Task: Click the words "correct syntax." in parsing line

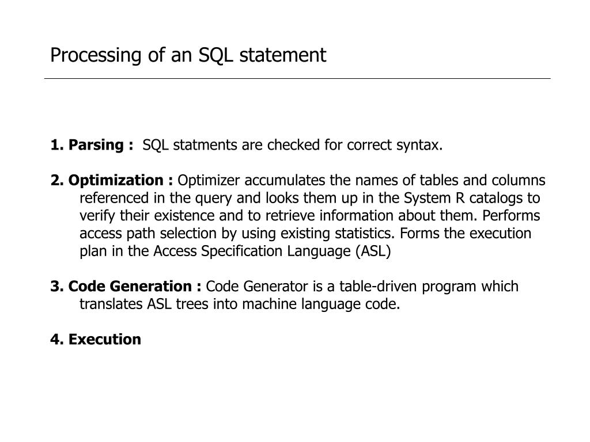Action: (x=395, y=145)
